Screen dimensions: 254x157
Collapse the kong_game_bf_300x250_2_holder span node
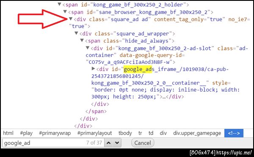pyautogui.click(x=59, y=4)
